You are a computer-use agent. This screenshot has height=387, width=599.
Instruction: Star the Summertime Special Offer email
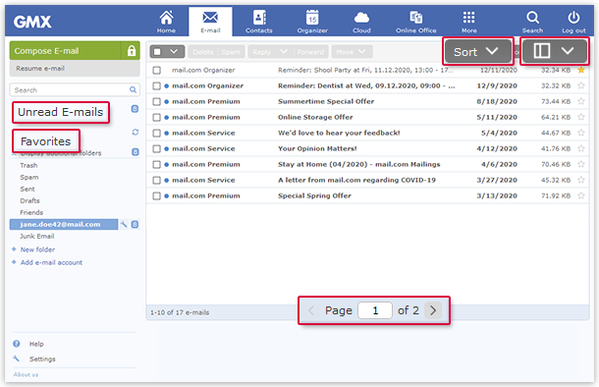581,101
